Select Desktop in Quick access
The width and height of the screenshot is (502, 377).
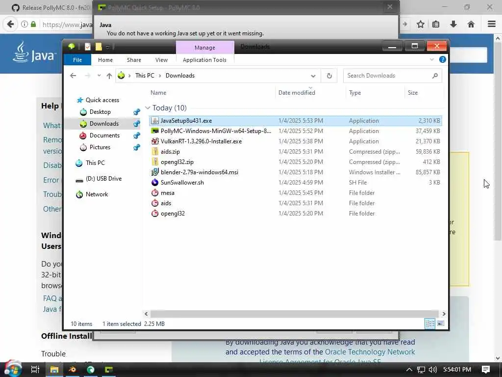[x=100, y=112]
